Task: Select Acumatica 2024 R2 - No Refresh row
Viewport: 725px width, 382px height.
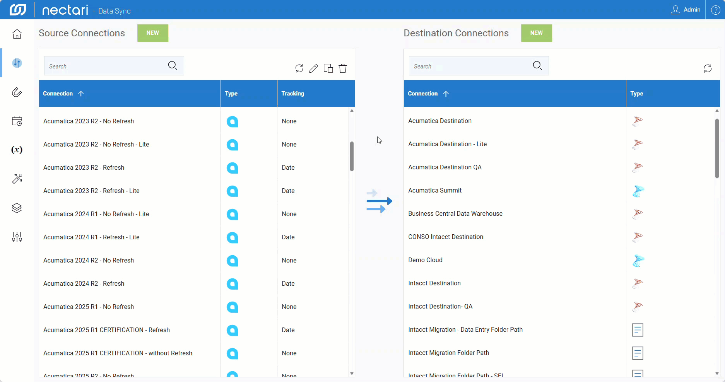Action: (193, 261)
